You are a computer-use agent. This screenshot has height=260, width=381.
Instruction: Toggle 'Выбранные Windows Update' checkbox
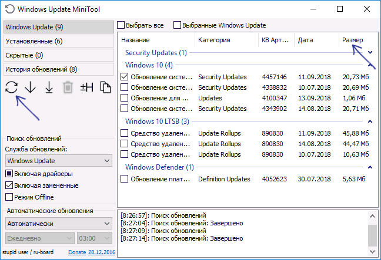[177, 25]
